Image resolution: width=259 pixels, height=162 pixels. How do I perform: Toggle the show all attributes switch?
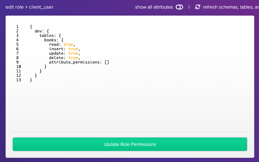(x=179, y=7)
